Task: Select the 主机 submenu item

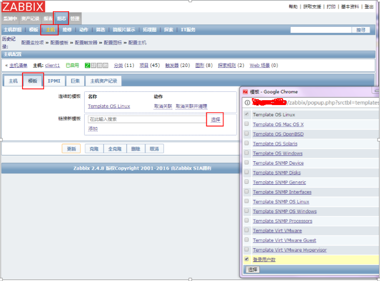Action: tap(50, 30)
